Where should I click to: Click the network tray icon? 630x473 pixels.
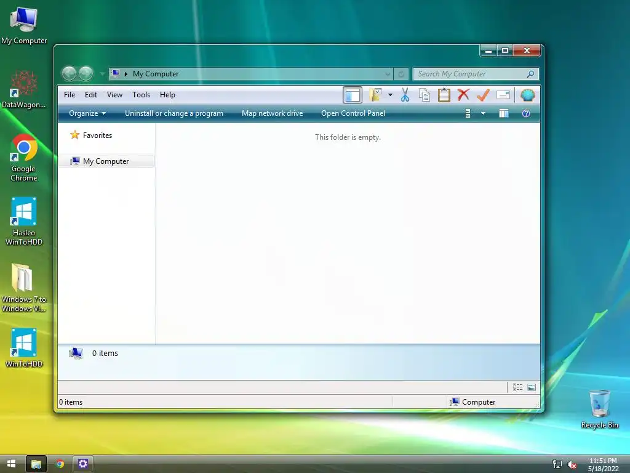[557, 464]
